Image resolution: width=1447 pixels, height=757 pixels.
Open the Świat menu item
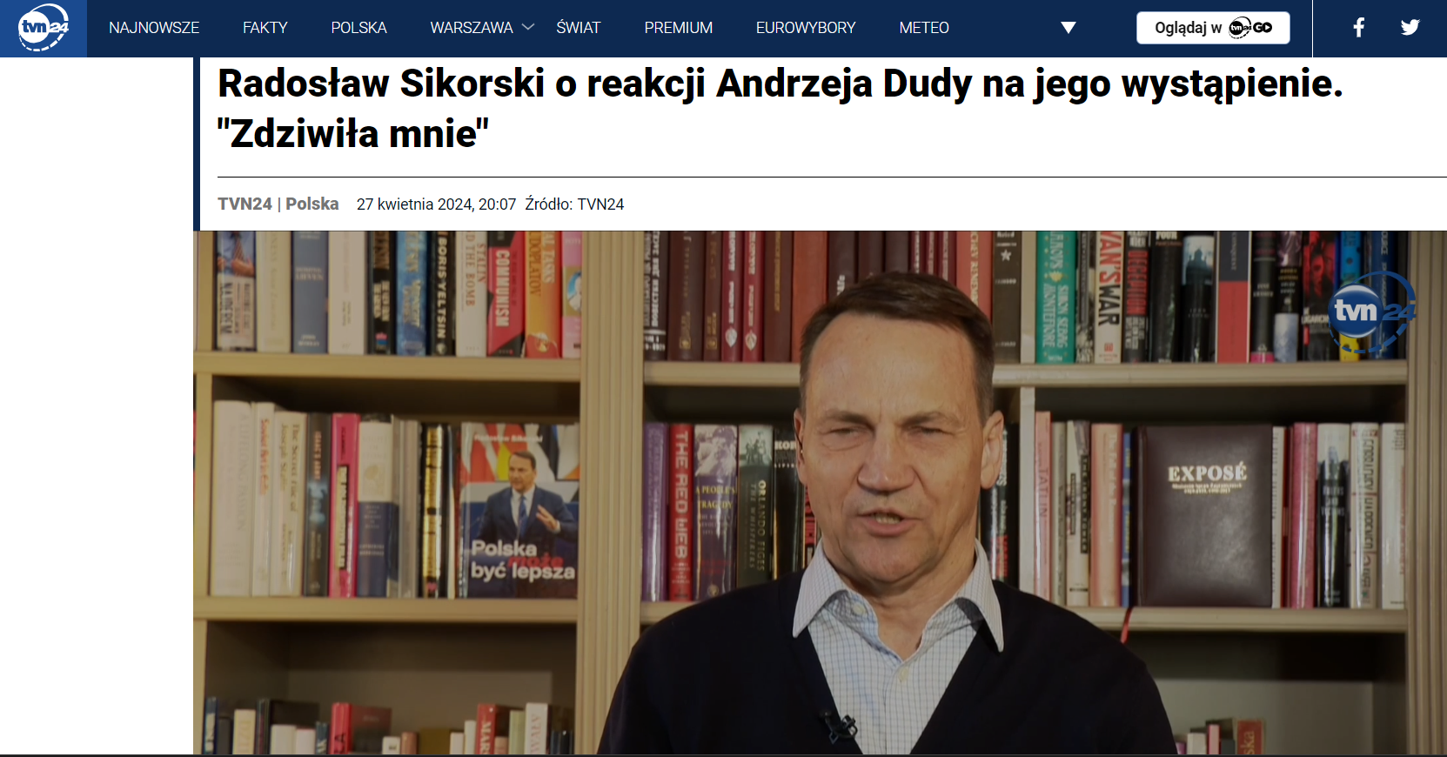point(579,28)
